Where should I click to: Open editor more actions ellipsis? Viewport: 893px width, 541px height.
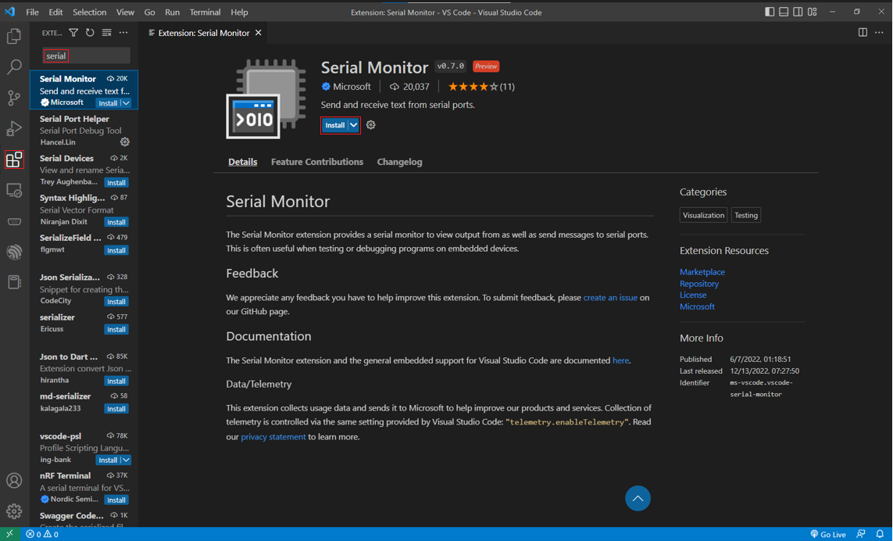pos(880,33)
